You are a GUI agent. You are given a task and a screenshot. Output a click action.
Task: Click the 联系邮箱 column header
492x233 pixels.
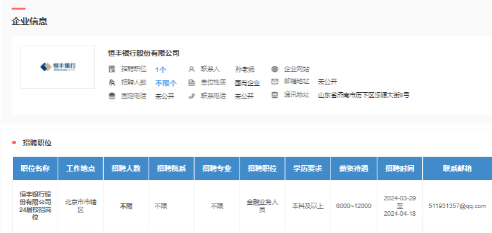click(457, 168)
